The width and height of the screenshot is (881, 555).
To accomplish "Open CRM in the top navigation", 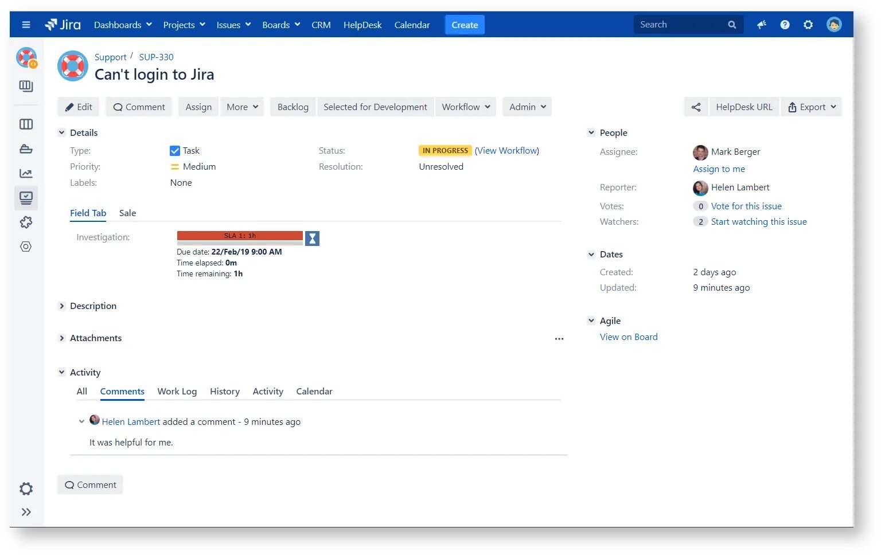I will tap(321, 25).
